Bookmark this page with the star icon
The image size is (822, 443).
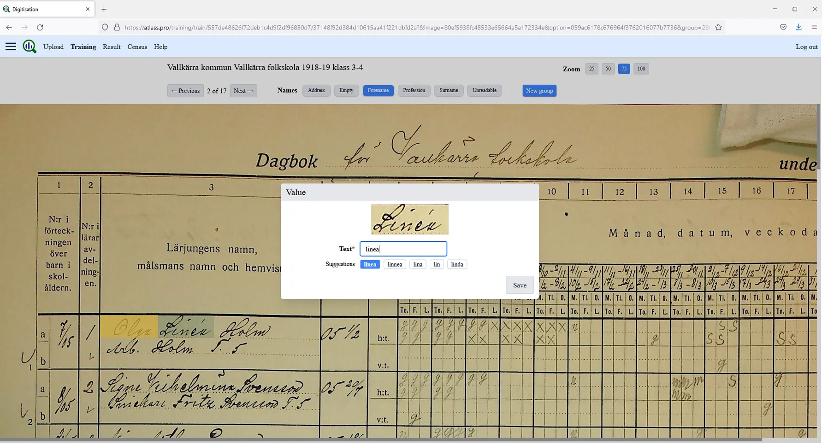pyautogui.click(x=718, y=27)
